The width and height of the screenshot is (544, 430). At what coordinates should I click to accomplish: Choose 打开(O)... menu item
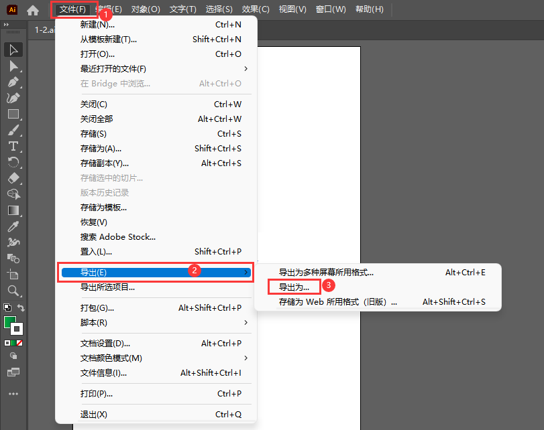click(156, 54)
